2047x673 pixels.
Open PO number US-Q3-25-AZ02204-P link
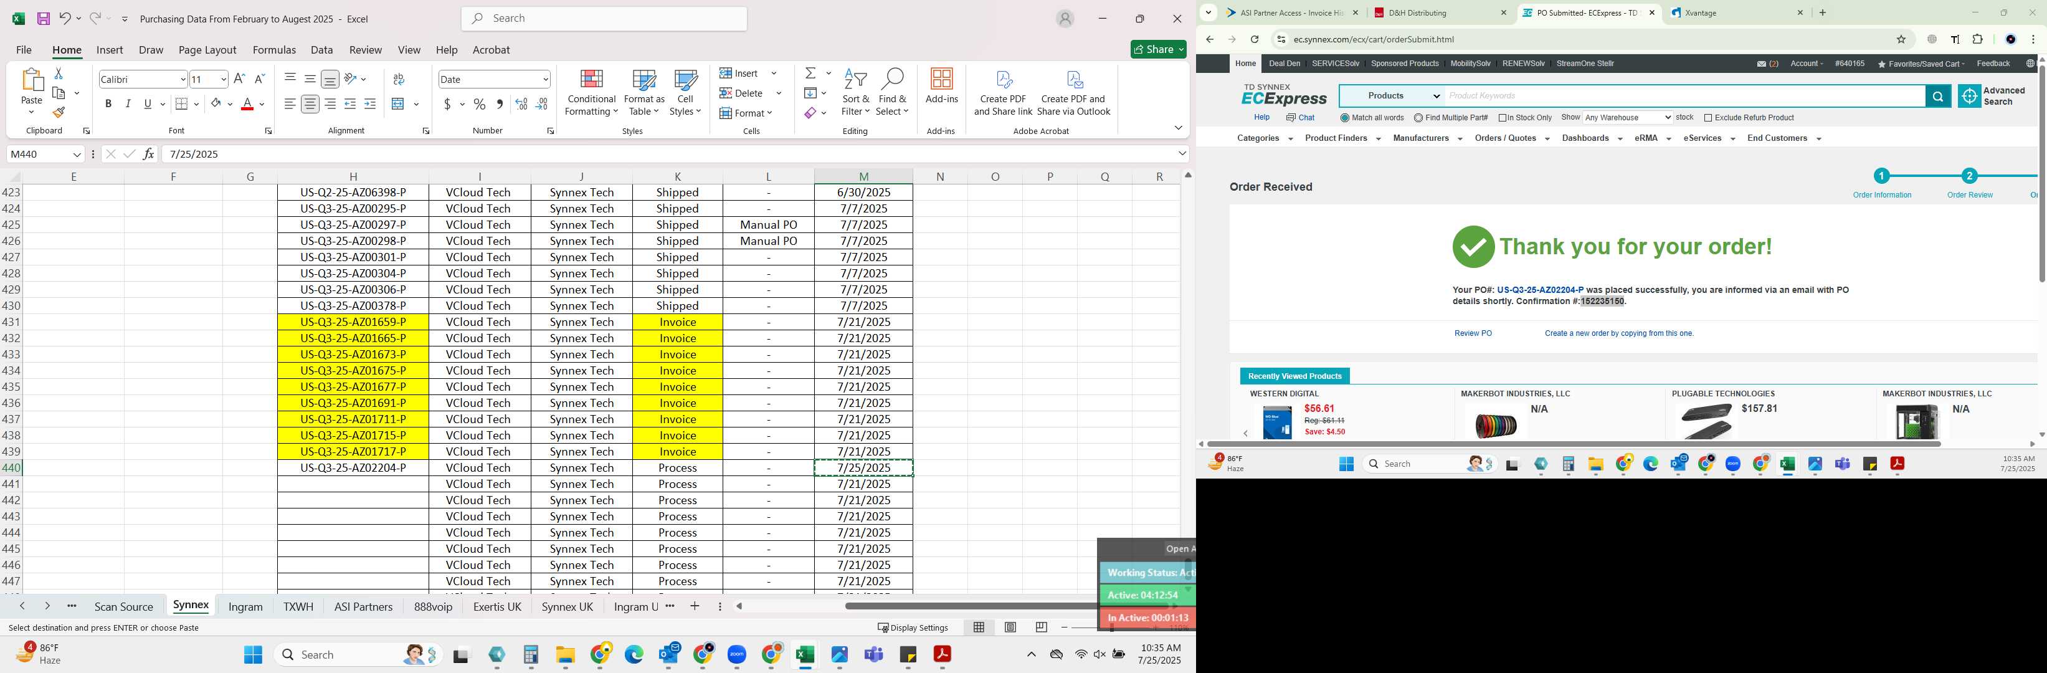(1539, 290)
